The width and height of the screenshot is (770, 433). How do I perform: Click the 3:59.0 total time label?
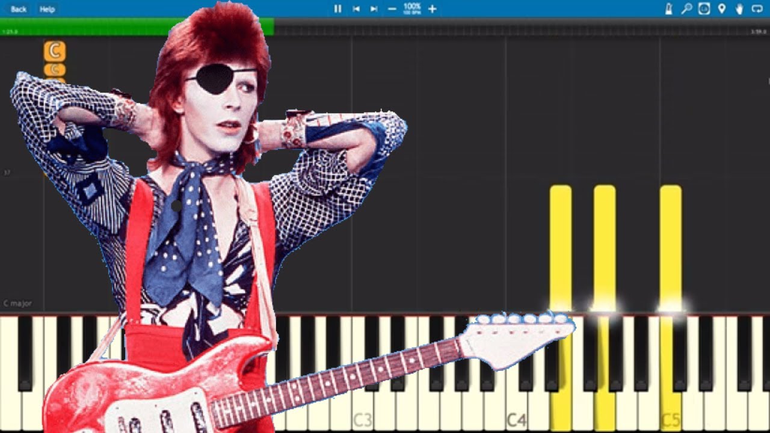758,31
